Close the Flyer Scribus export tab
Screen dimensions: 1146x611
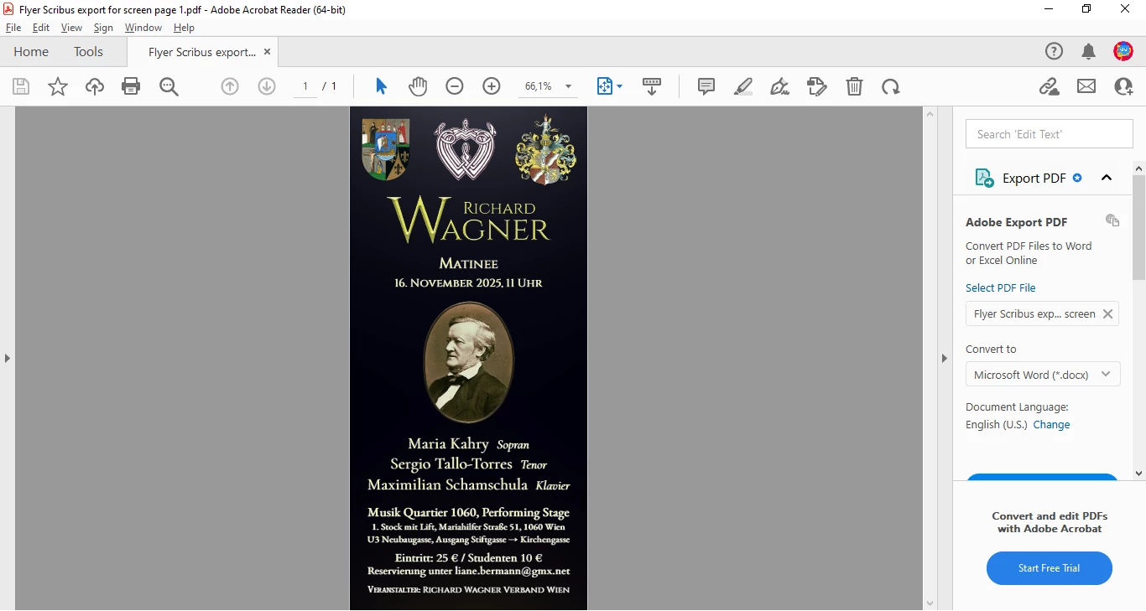coord(267,52)
